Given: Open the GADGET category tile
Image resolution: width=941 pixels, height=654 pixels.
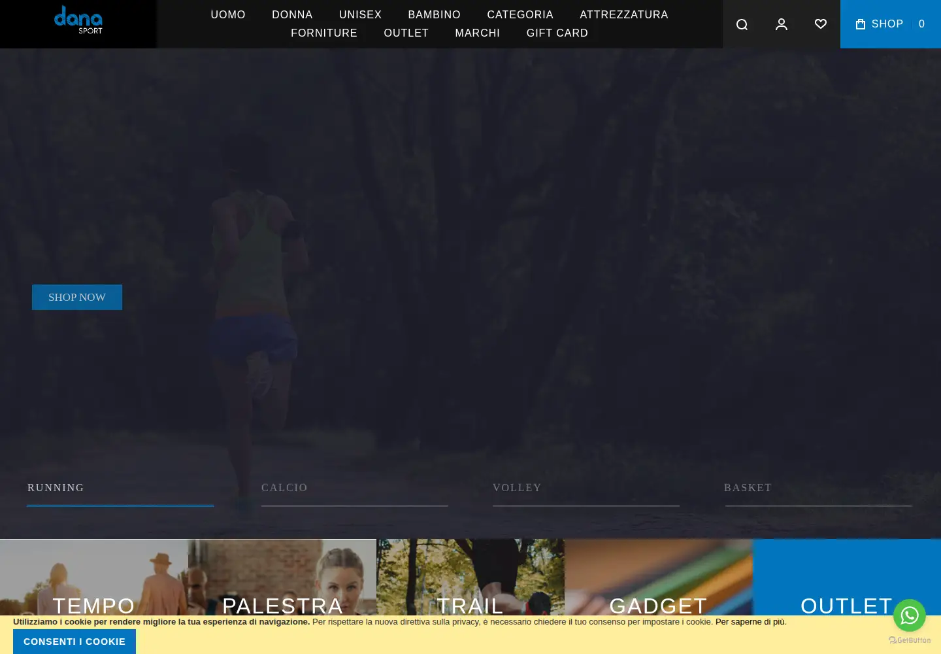Looking at the screenshot, I should point(659,577).
